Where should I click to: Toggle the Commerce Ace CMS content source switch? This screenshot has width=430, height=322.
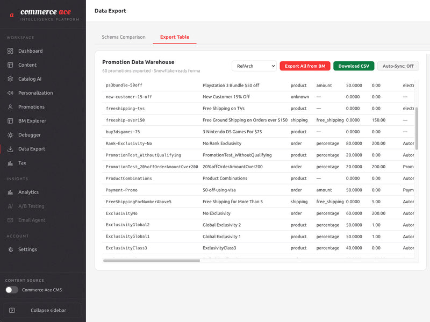tap(12, 290)
